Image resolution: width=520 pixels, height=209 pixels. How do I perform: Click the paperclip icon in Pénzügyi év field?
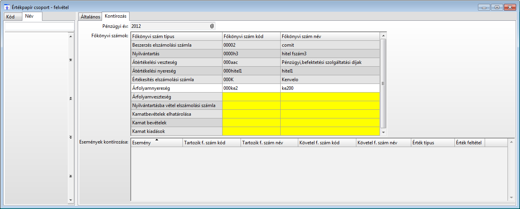click(212, 26)
